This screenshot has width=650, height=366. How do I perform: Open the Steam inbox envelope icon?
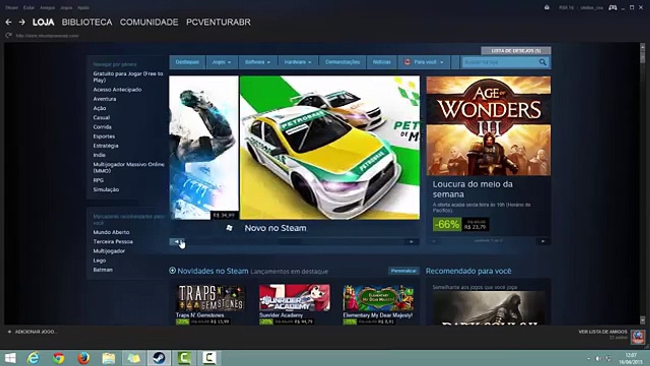point(547,8)
